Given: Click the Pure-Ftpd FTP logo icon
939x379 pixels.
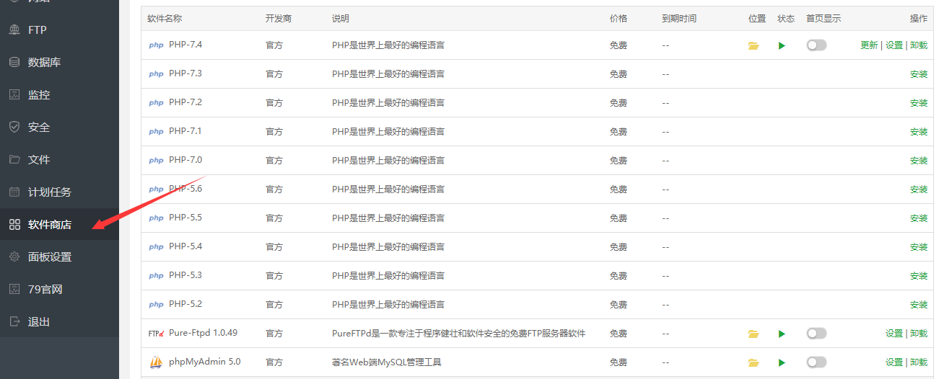Looking at the screenshot, I should pyautogui.click(x=156, y=334).
